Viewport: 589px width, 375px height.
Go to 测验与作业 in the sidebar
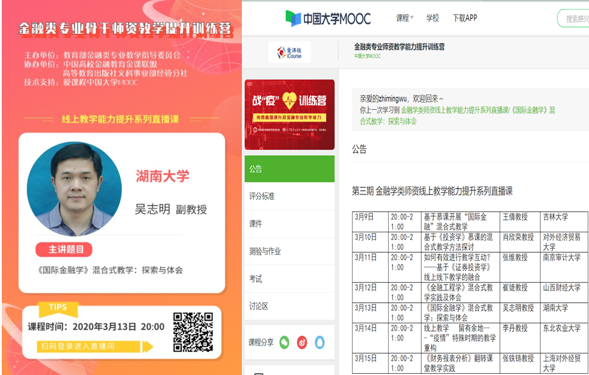coord(289,252)
